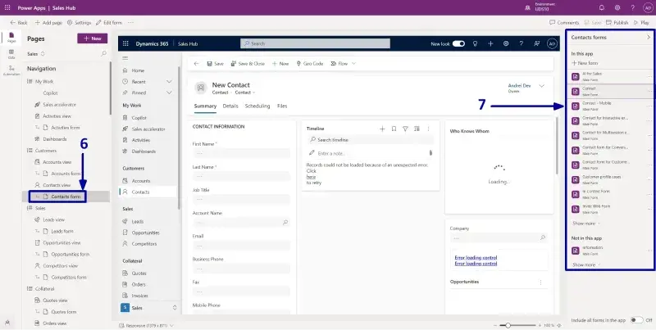Open the Power Apps header settings gear

tap(617, 8)
